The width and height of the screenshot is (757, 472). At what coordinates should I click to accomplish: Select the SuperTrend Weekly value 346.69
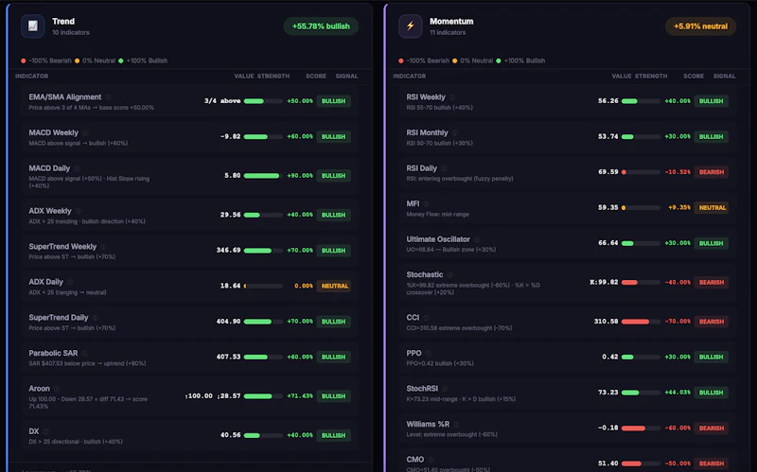click(228, 250)
